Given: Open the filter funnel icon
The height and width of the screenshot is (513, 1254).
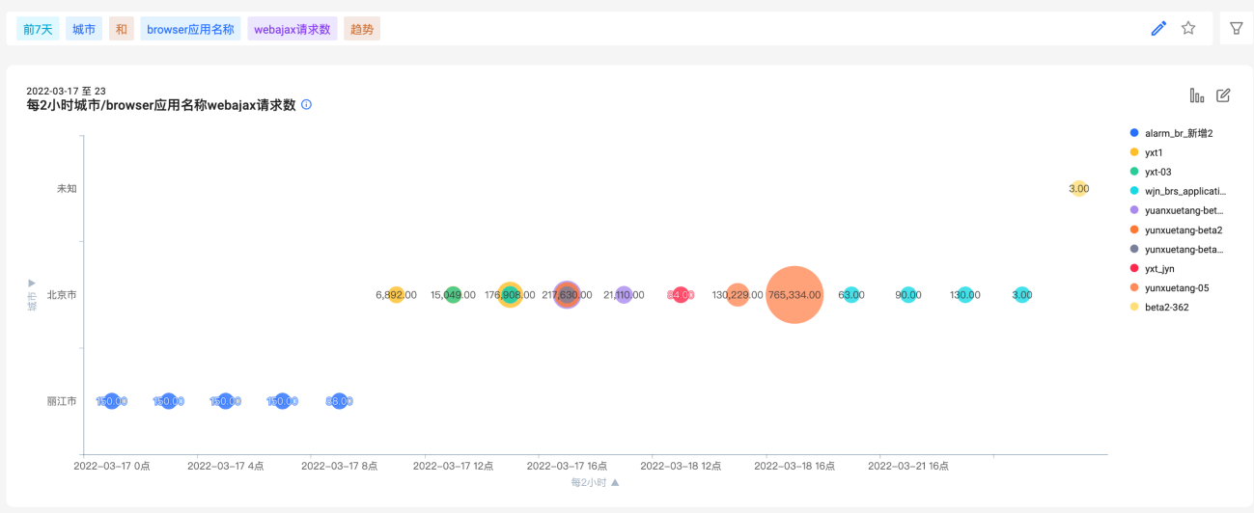Looking at the screenshot, I should [x=1236, y=29].
